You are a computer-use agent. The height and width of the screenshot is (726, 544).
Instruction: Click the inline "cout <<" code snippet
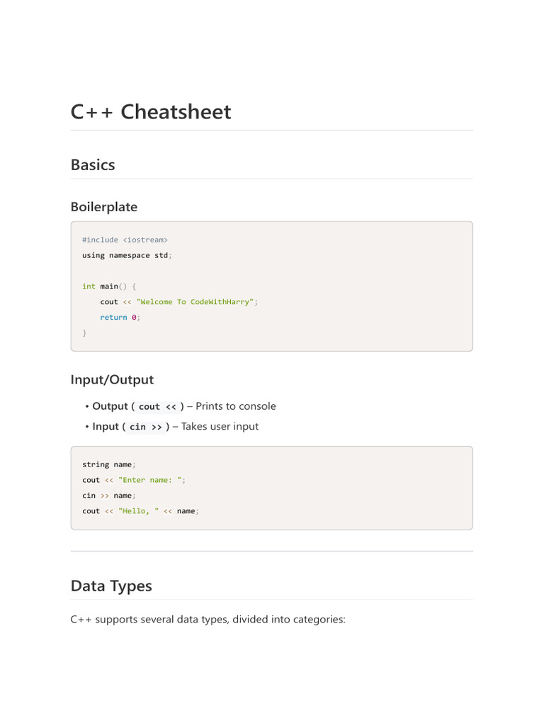157,407
